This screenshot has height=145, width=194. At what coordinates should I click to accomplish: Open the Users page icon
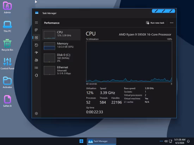(x=36, y=60)
